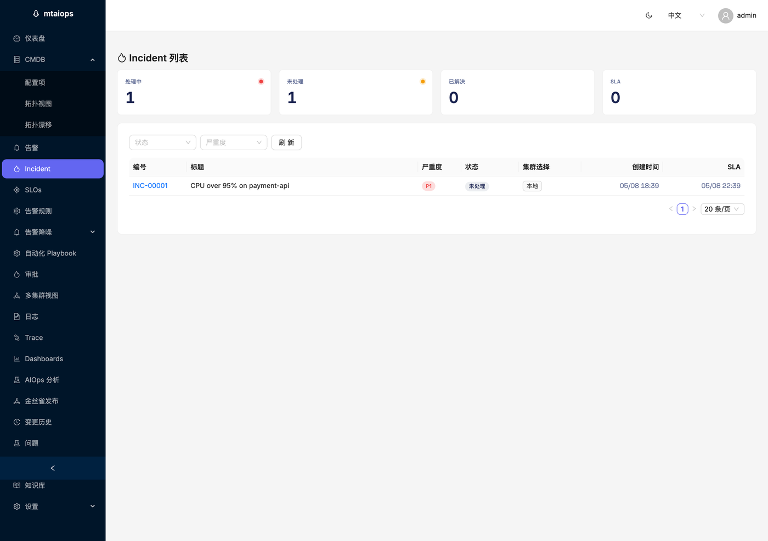This screenshot has height=541, width=768.
Task: Select the SLOs menu item
Action: tap(53, 190)
